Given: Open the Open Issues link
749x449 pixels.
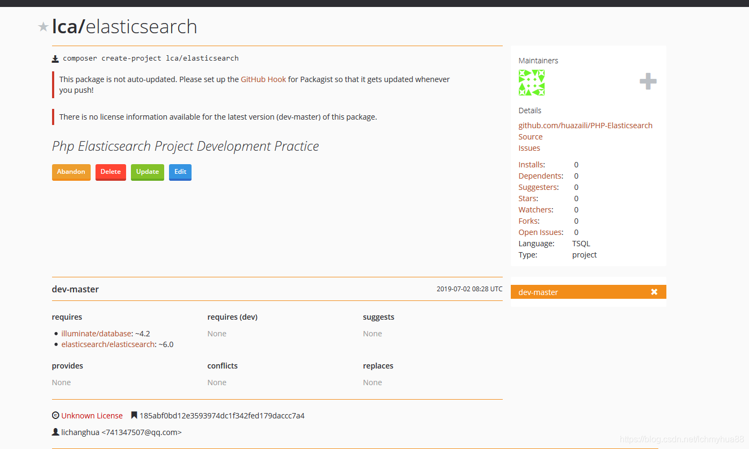Looking at the screenshot, I should pos(540,232).
